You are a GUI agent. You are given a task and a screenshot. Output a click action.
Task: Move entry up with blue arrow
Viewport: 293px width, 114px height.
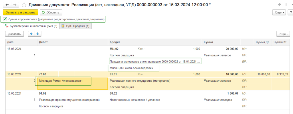[x=31, y=34]
